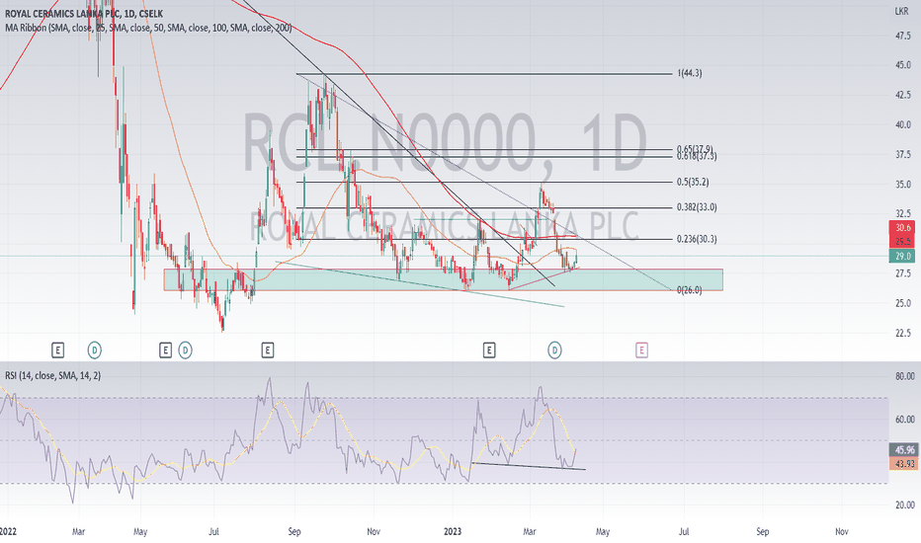The height and width of the screenshot is (543, 921).
Task: Click the LKR currency label on price axis
Action: [901, 11]
